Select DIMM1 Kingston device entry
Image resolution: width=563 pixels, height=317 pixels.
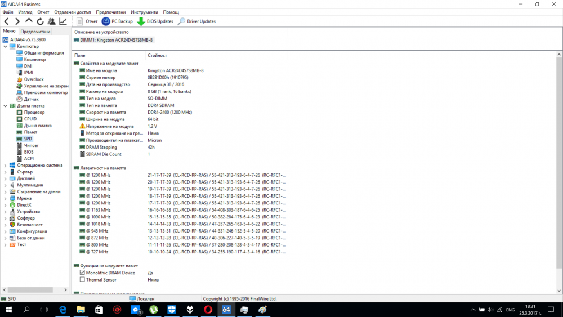click(114, 40)
